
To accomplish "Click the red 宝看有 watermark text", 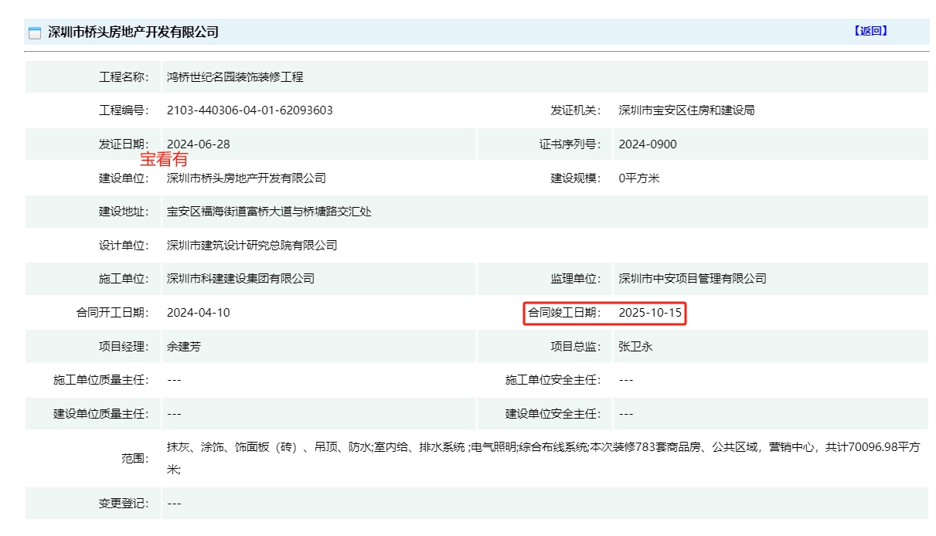I will (163, 160).
